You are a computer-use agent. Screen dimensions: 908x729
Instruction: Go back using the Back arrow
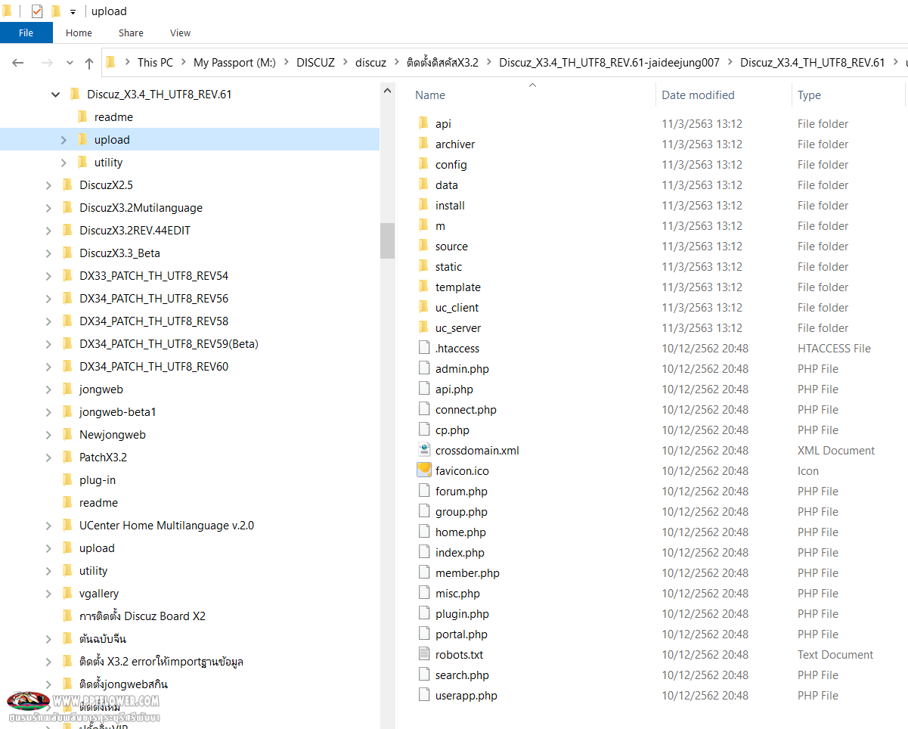(x=18, y=63)
